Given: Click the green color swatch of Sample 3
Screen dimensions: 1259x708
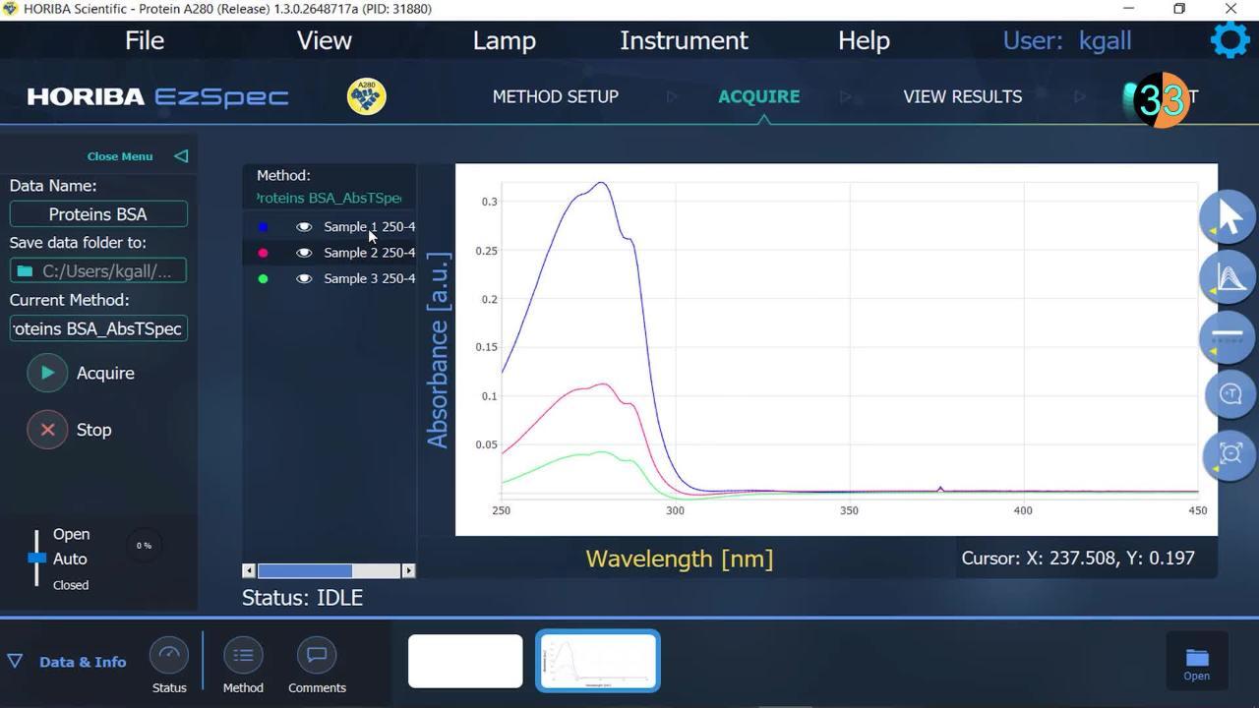Looking at the screenshot, I should [x=263, y=279].
